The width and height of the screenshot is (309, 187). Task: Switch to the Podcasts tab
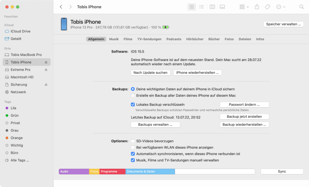tap(174, 39)
